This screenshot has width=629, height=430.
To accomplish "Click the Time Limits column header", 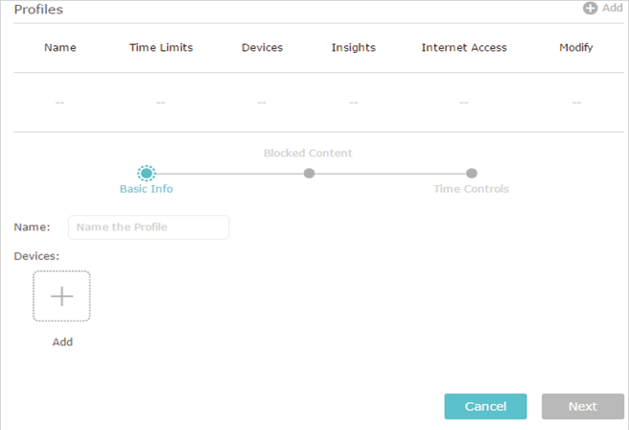I will [x=161, y=47].
